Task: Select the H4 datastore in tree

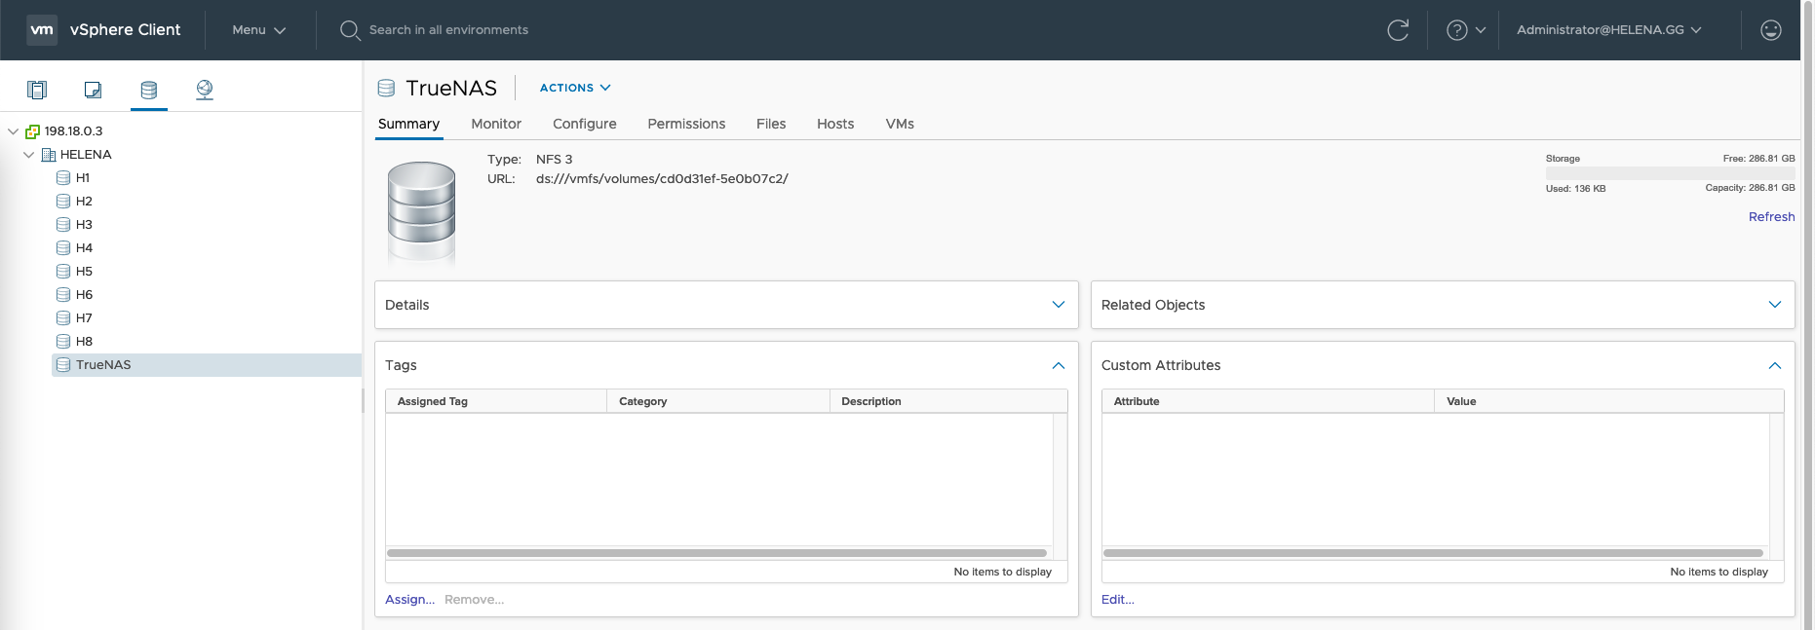Action: coord(84,248)
